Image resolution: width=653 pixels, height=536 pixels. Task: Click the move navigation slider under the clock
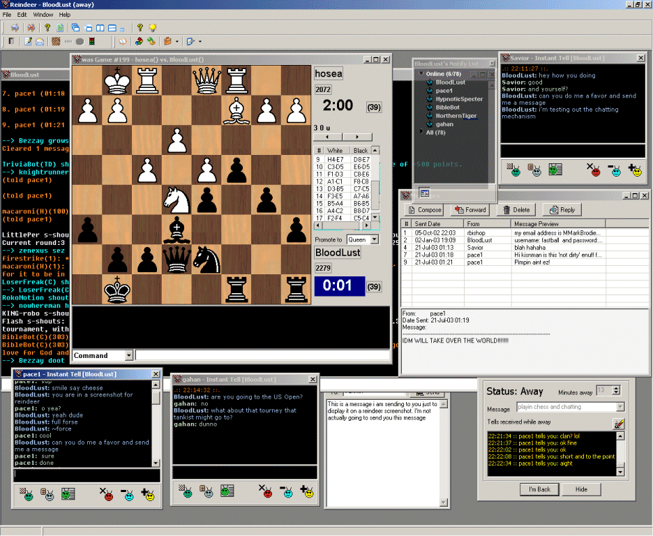[343, 137]
